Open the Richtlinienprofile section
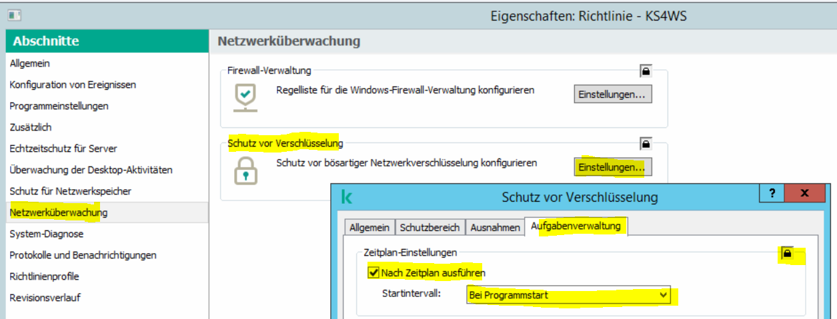Screen dimensions: 837x319 pyautogui.click(x=107, y=276)
